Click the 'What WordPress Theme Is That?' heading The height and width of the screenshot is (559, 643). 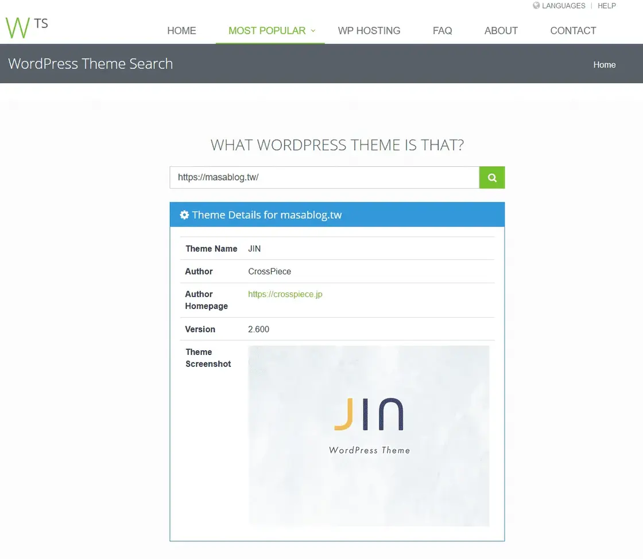[x=337, y=145]
